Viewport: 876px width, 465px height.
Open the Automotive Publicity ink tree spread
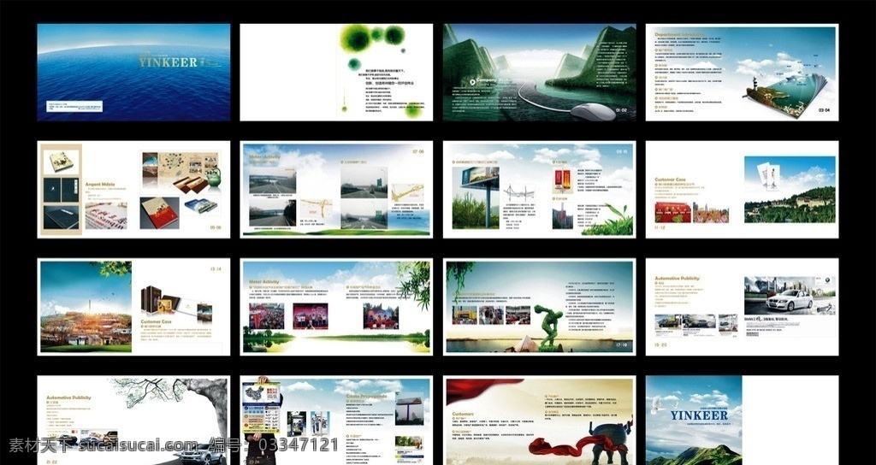[133, 421]
